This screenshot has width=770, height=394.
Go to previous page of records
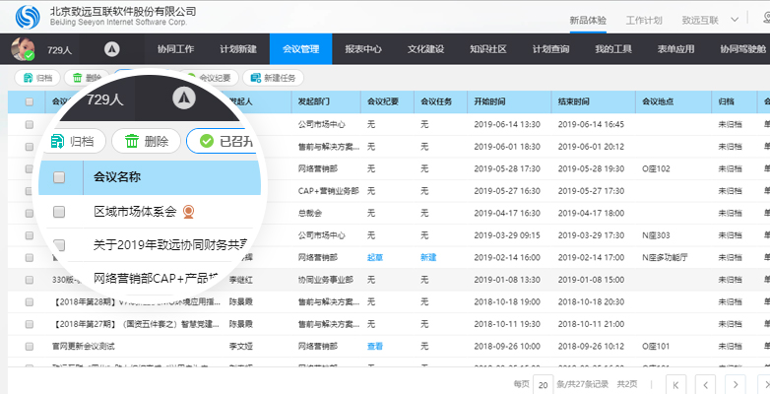(x=705, y=383)
